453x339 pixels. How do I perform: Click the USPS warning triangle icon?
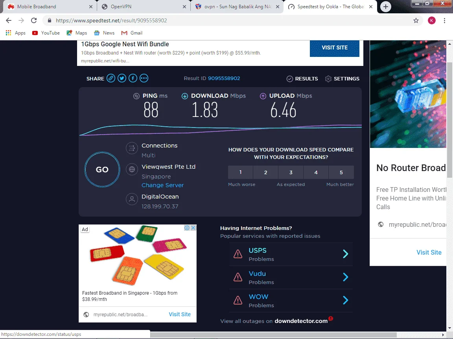tap(238, 254)
